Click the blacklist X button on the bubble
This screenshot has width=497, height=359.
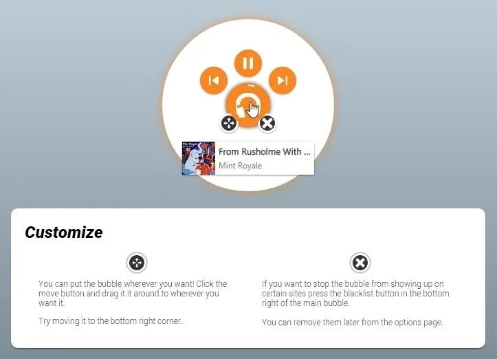pos(267,123)
